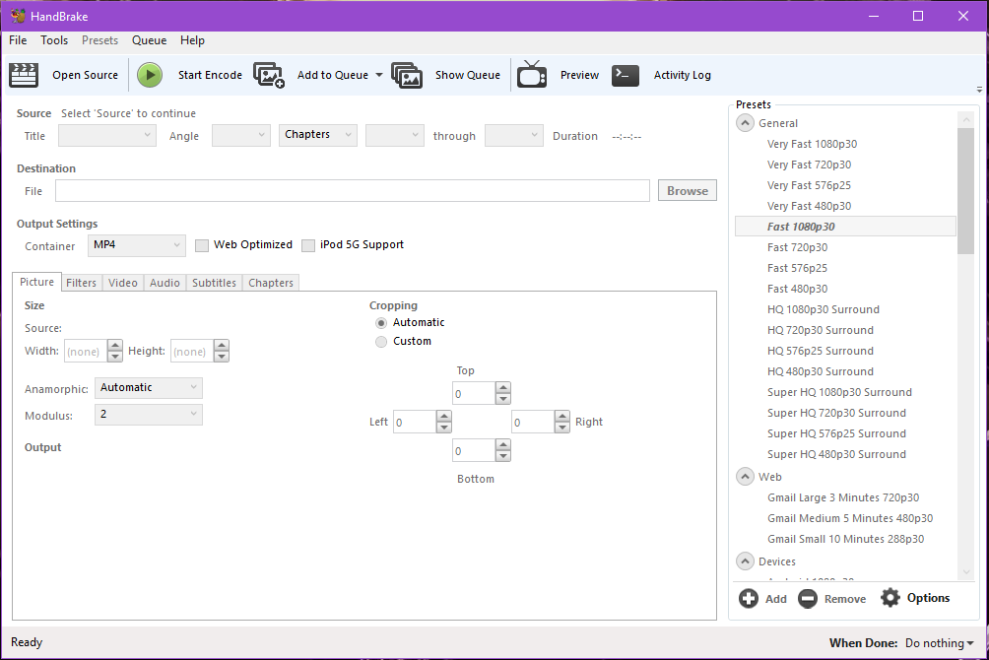Open the Show Queue icon
989x660 pixels.
pos(407,75)
